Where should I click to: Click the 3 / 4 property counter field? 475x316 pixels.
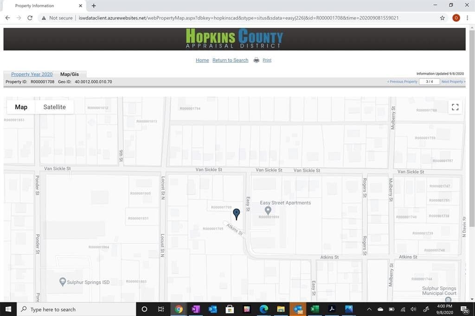click(429, 82)
